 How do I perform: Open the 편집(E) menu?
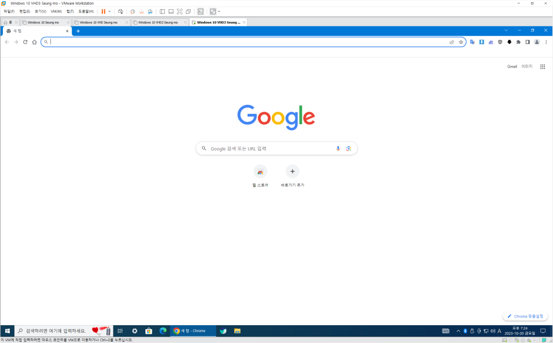25,11
